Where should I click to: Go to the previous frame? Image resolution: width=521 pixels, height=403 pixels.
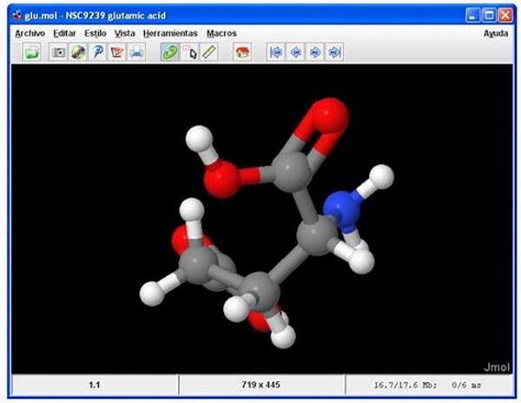click(295, 53)
